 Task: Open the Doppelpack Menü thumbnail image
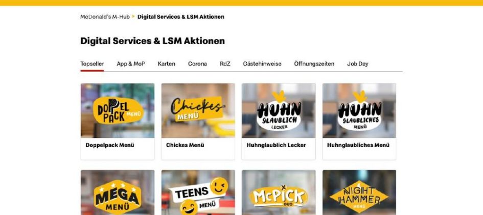point(118,110)
